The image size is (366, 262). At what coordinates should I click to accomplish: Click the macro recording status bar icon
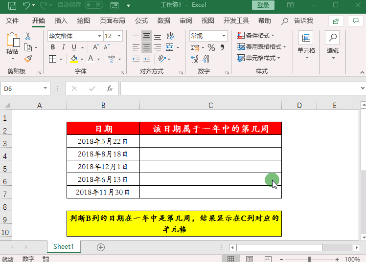coord(46,259)
